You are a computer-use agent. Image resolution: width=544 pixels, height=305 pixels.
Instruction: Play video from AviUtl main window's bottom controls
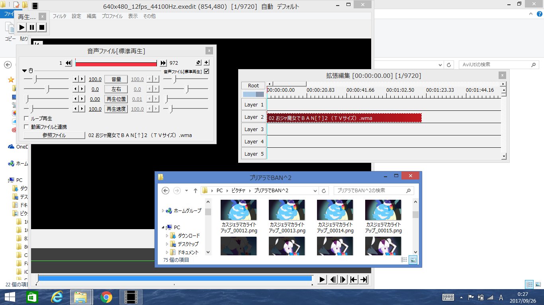click(322, 280)
